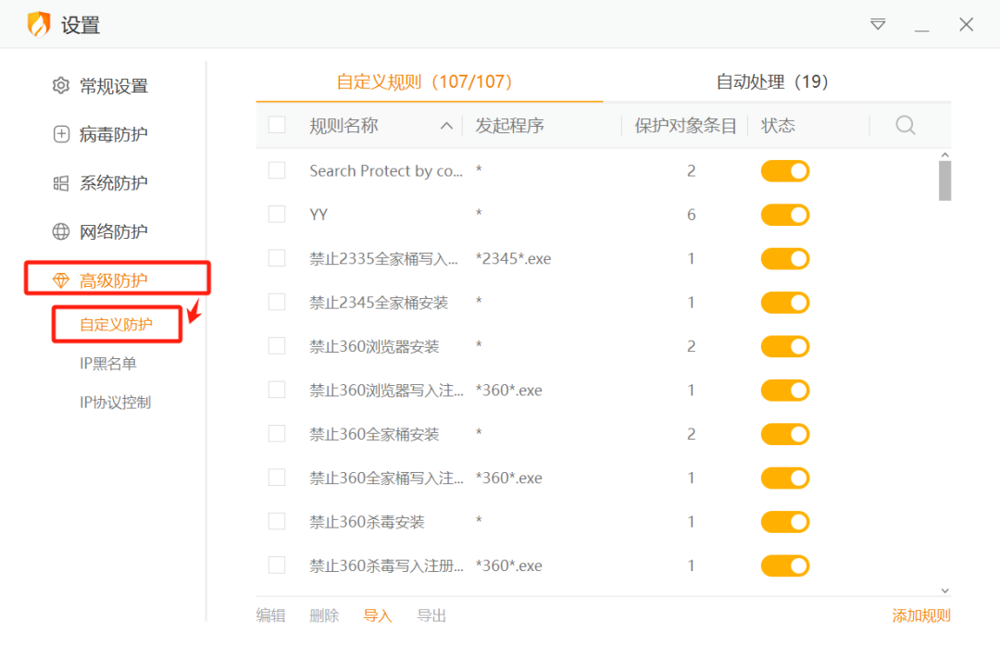
Task: Open IP协议控制 sub-item
Action: [116, 403]
